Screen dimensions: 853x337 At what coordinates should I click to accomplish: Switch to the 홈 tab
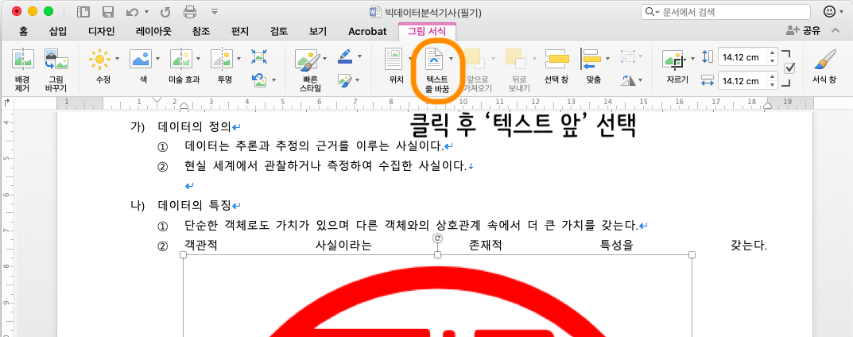[23, 31]
